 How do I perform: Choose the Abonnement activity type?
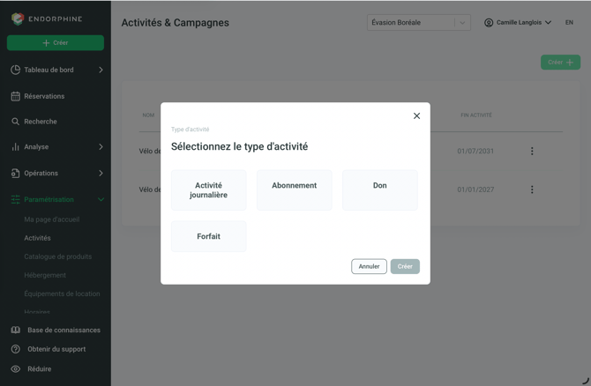[x=294, y=189]
